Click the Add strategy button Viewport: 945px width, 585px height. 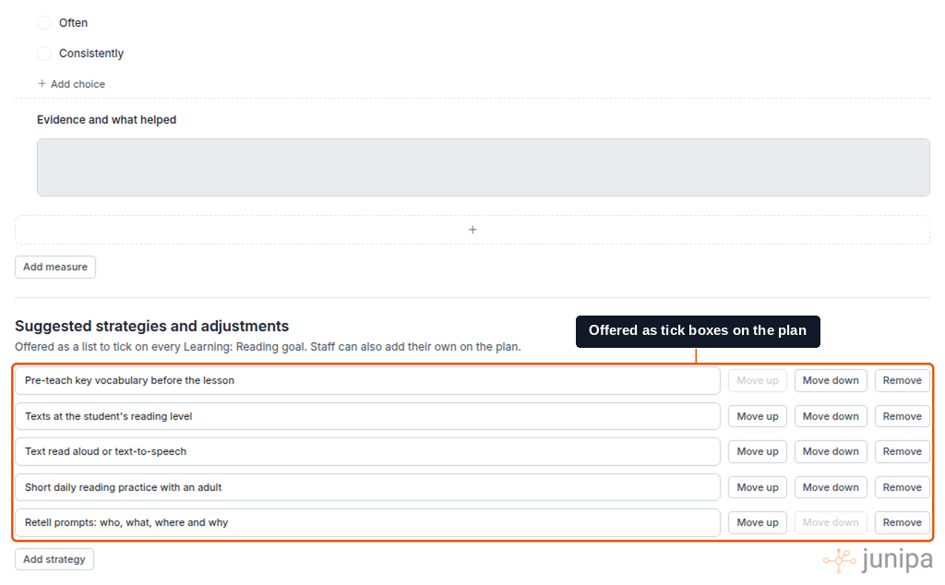(x=54, y=560)
